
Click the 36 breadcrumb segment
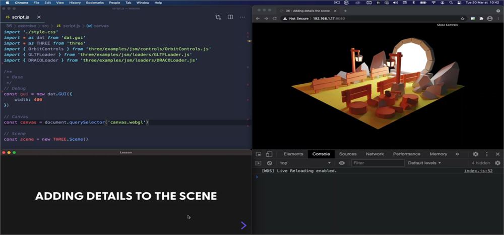[x=9, y=26]
